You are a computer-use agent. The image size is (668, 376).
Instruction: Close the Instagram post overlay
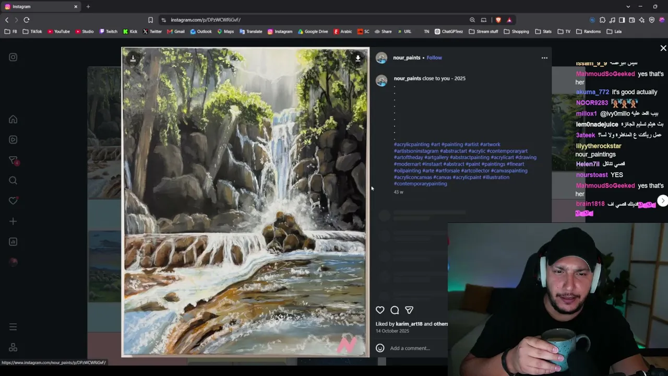tap(663, 48)
